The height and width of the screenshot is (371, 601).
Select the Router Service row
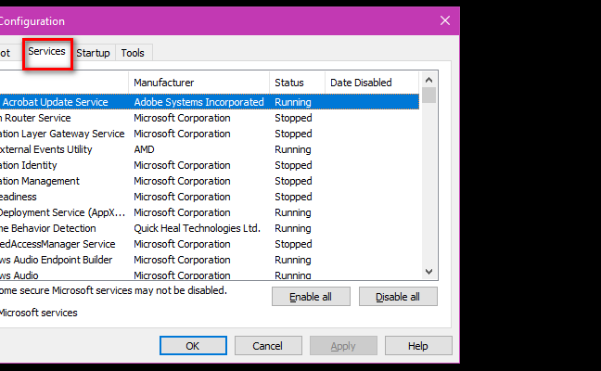(210, 118)
